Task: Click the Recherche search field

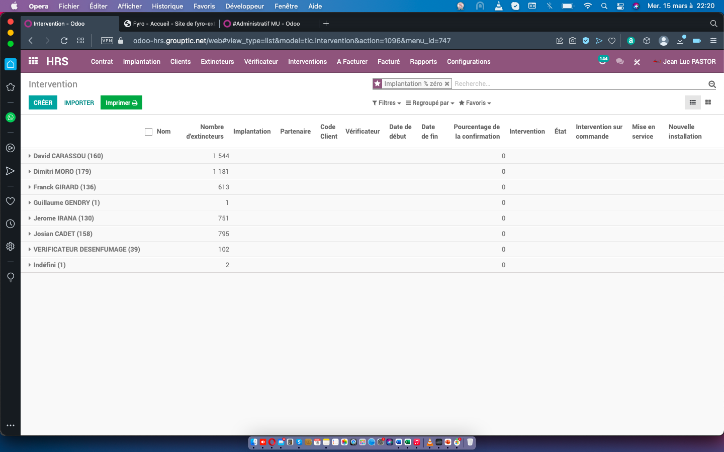Action: coord(578,84)
